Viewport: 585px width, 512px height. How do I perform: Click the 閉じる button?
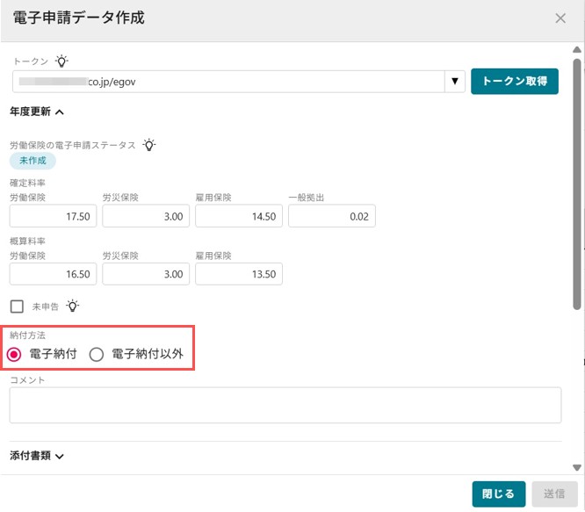[498, 494]
